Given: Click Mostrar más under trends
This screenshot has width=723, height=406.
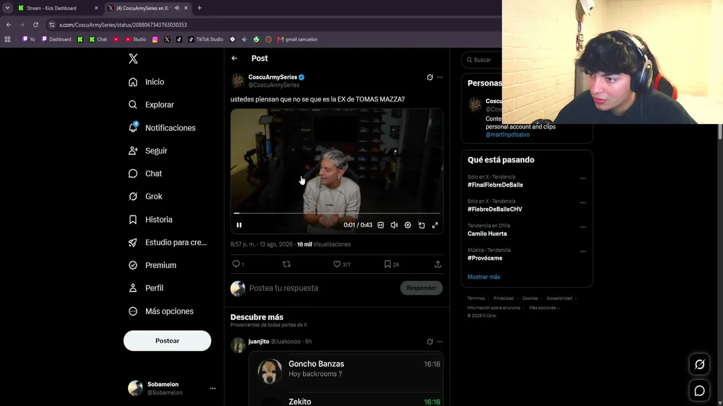Looking at the screenshot, I should 484,277.
